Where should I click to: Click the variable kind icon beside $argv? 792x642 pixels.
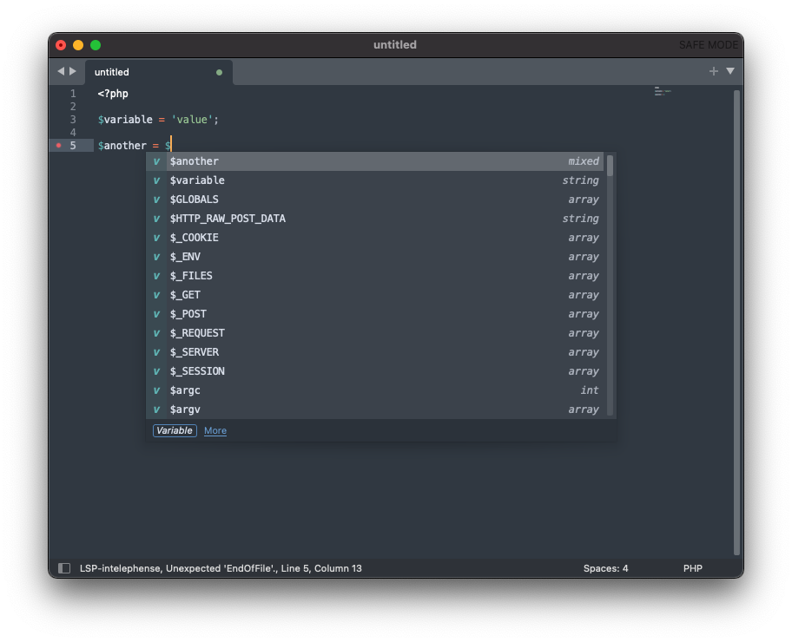tap(157, 409)
